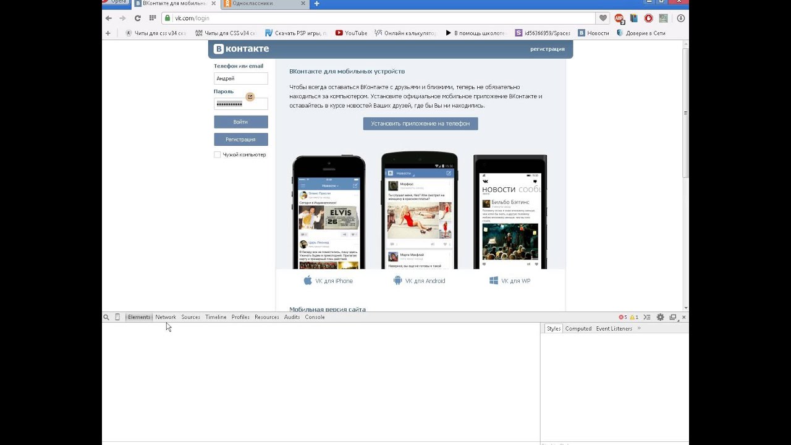The width and height of the screenshot is (791, 445).
Task: Open the downloads arrow icon
Action: [x=681, y=18]
